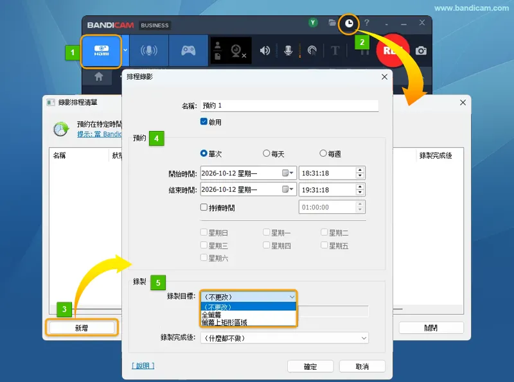Open the output folder icon

tap(332, 22)
